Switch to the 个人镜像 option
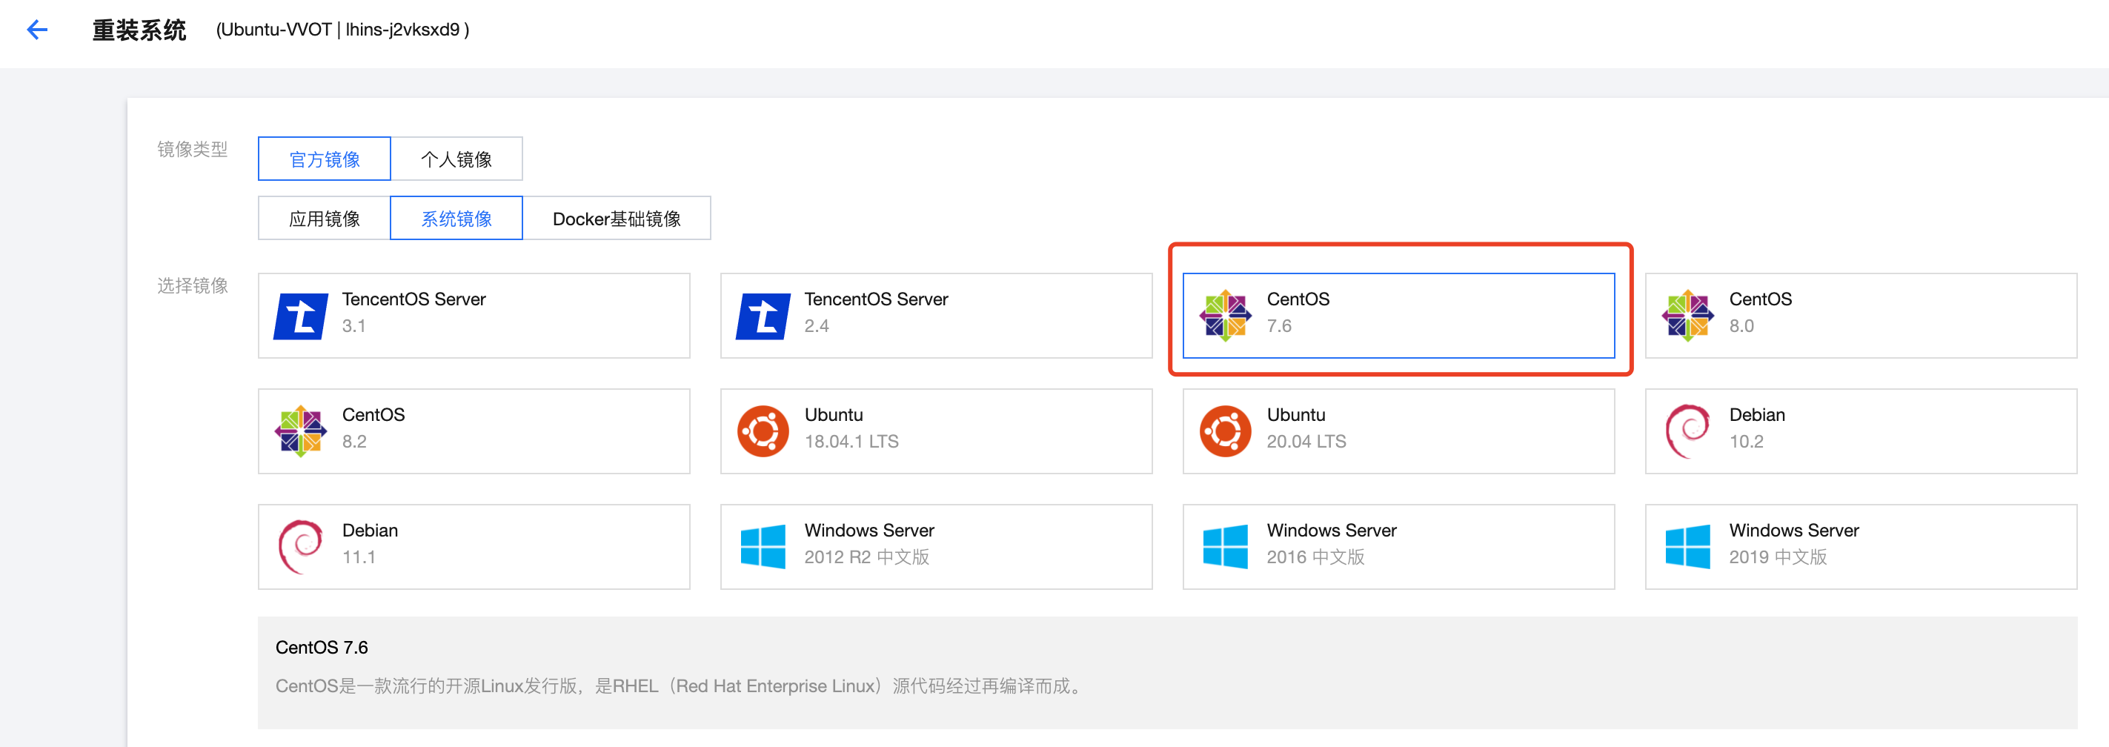Screen dimensions: 2109x747 click(456, 158)
